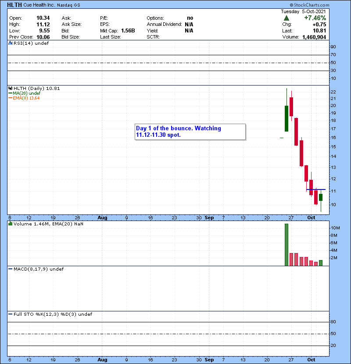Click the Open value 10.34
The width and height of the screenshot is (351, 364).
point(43,18)
